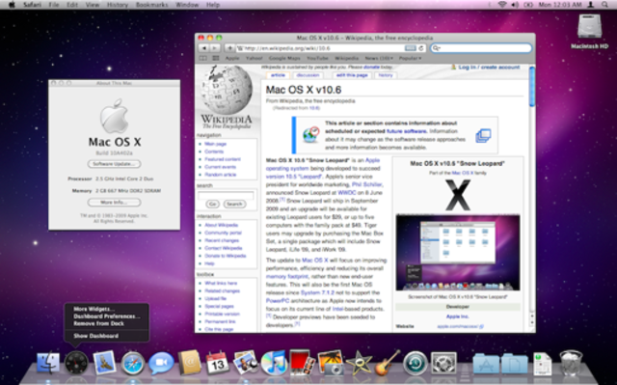Open iCal calendar from the Dock
Screen dimensions: 617x385
[x=217, y=363]
